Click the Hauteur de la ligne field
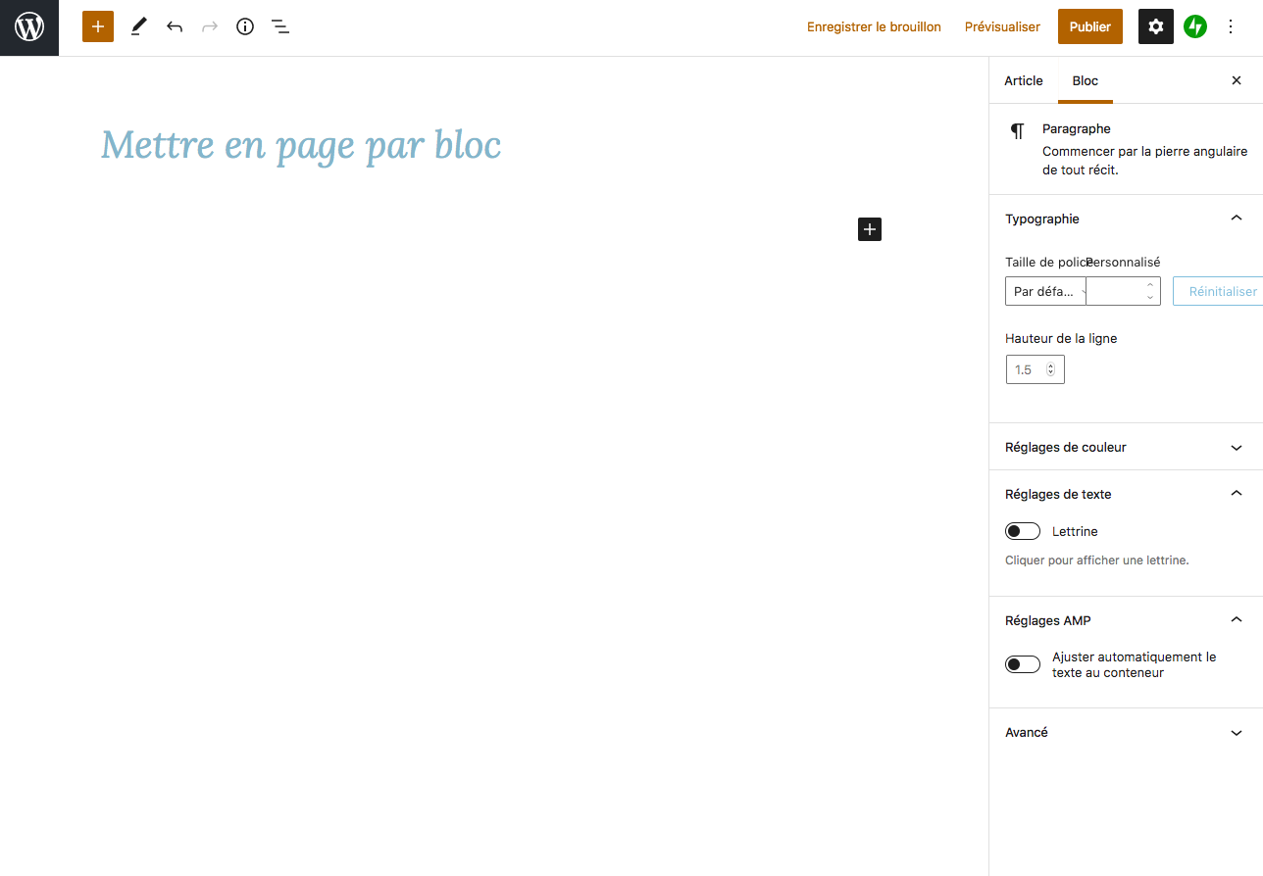Viewport: 1263px width, 876px height. [1028, 369]
